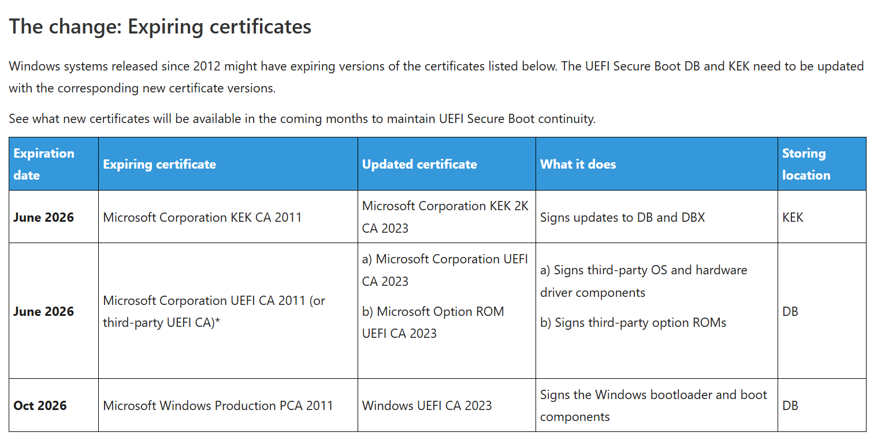Select the "Updated certificate" column header
Viewport: 896px width, 436px height.
click(419, 164)
